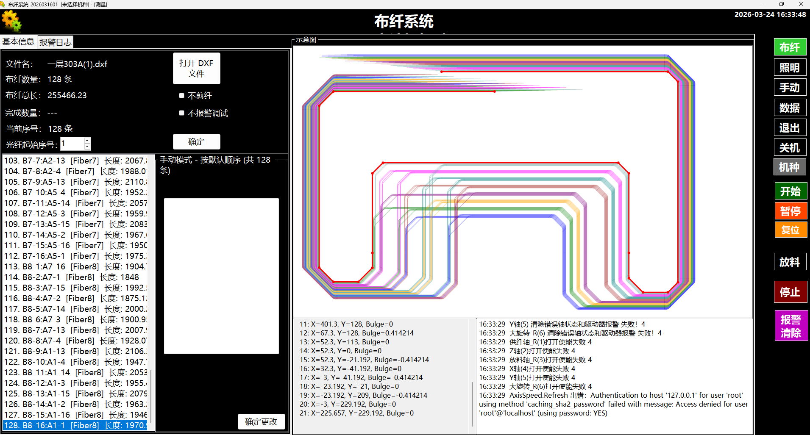Increase 光纤起始序号 with up arrow

pos(87,141)
